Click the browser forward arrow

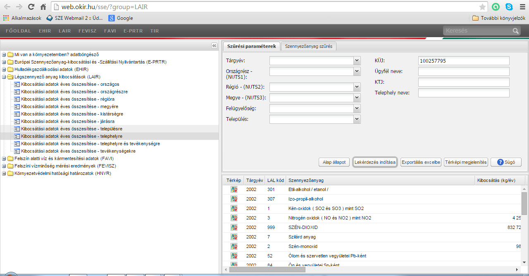pyautogui.click(x=19, y=7)
